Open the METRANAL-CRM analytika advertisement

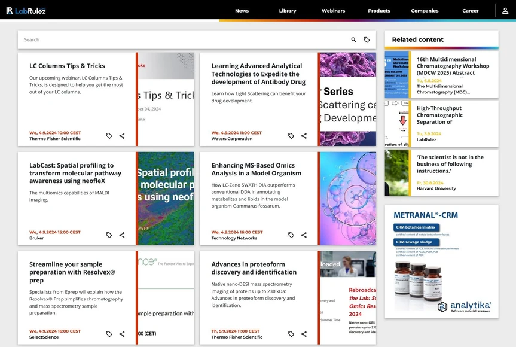tap(442, 261)
